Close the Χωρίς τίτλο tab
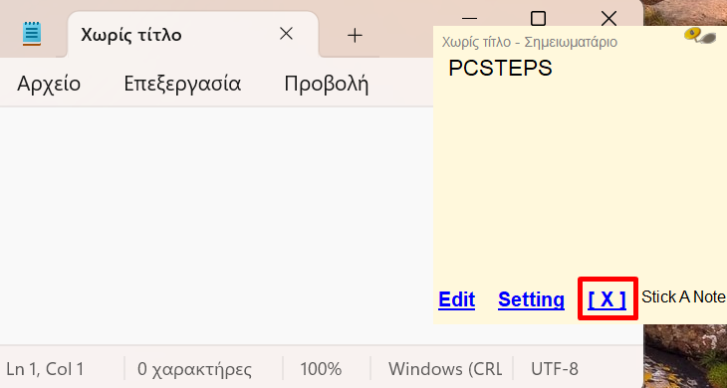727x388 pixels. 287,34
